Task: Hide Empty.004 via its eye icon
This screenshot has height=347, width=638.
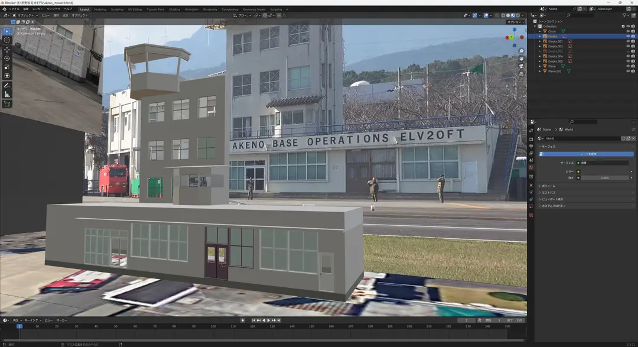Action: pos(628,56)
